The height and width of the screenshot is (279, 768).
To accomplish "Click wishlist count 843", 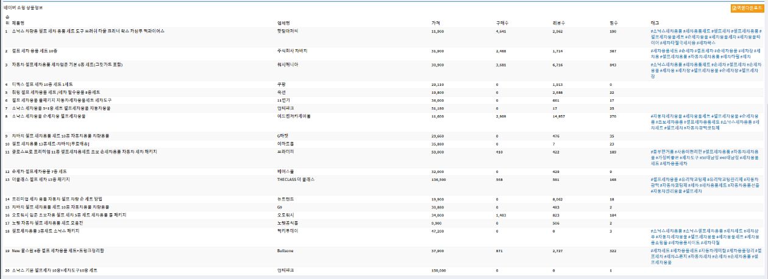I will point(613,65).
